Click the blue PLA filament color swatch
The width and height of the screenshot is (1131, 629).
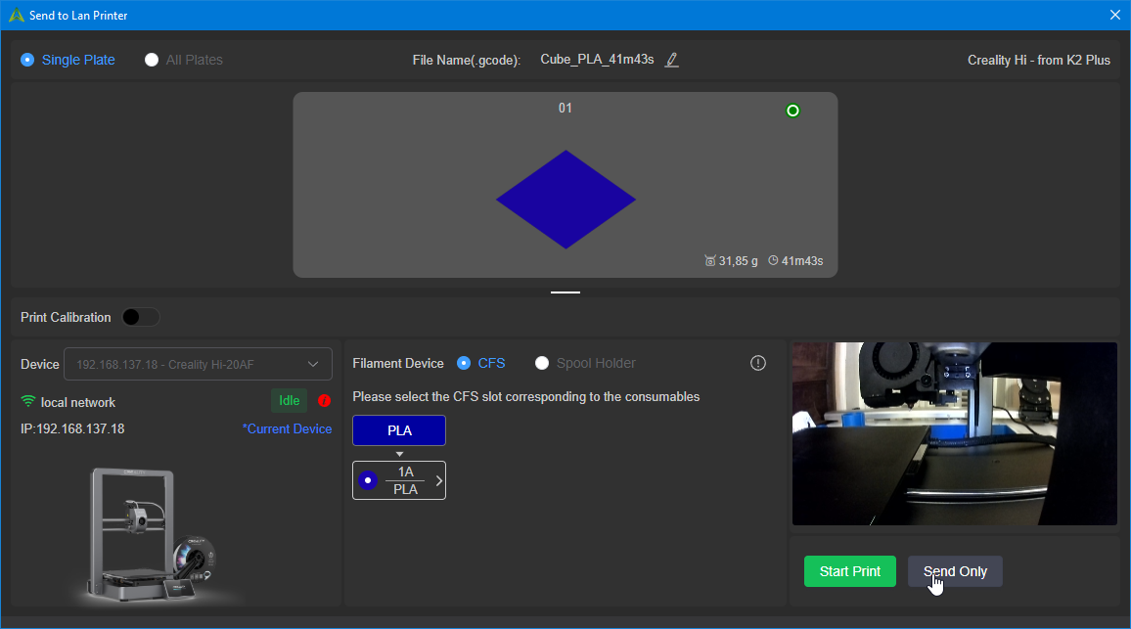coord(399,430)
